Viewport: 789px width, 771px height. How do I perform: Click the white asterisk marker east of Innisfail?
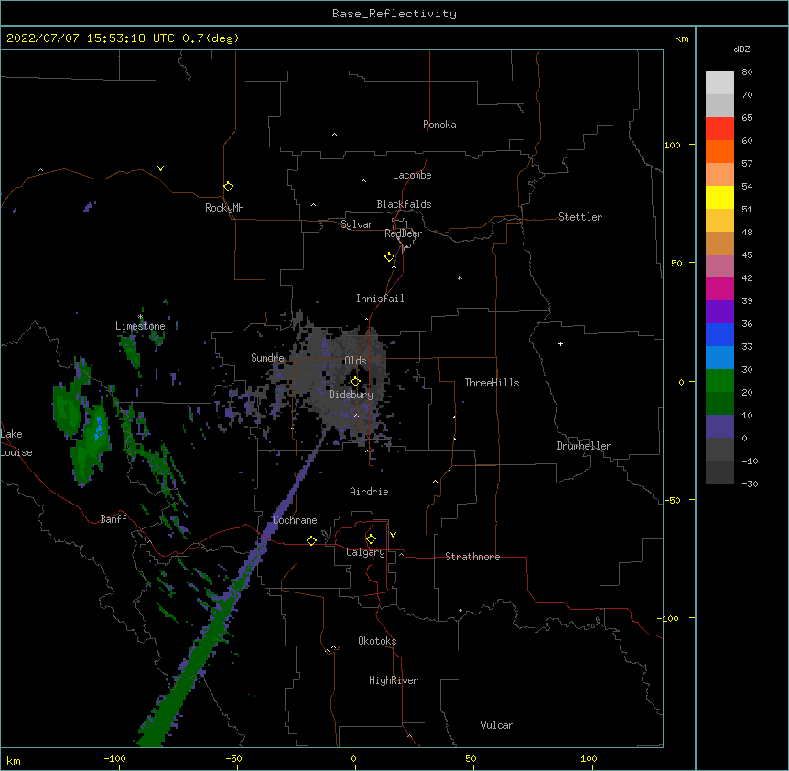459,277
